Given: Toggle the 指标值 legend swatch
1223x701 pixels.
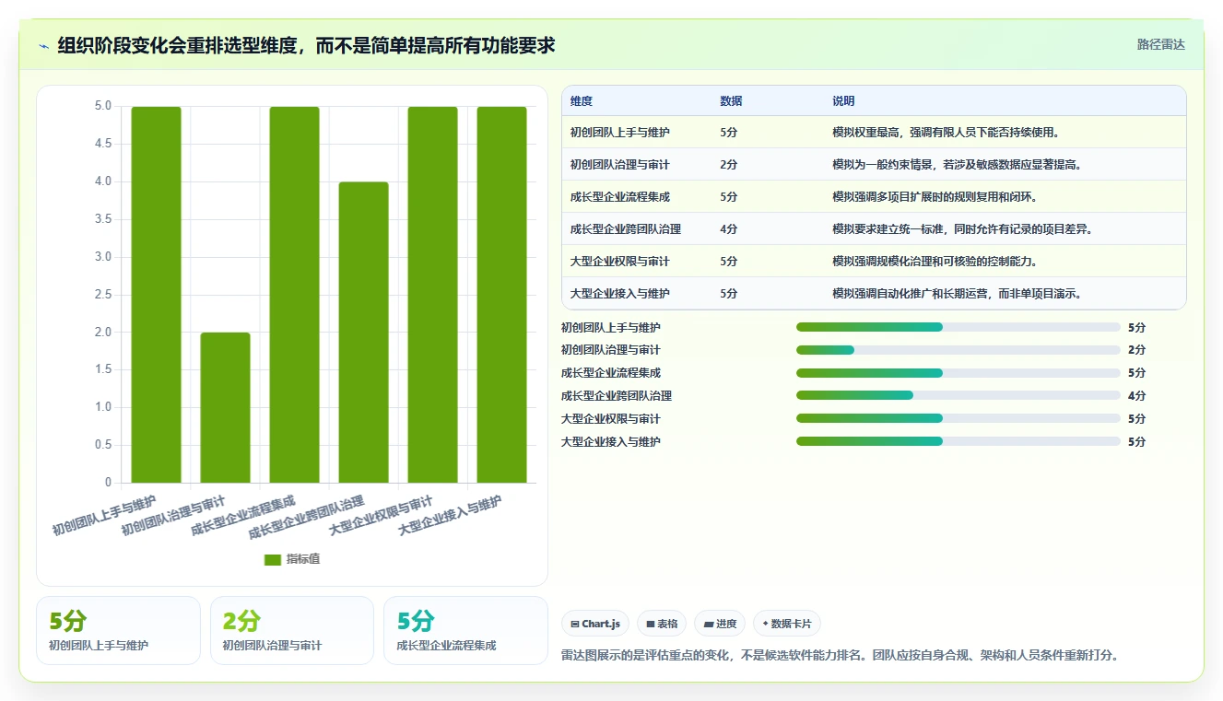Looking at the screenshot, I should [x=273, y=559].
